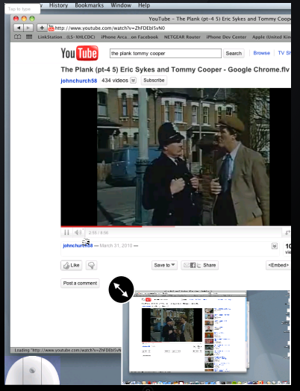Viewport: 300px width, 391px height.
Task: Open iPhone Arca...on Facebook bookmark
Action: click(x=129, y=37)
